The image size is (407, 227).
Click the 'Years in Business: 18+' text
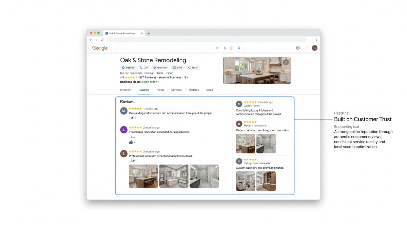point(173,78)
